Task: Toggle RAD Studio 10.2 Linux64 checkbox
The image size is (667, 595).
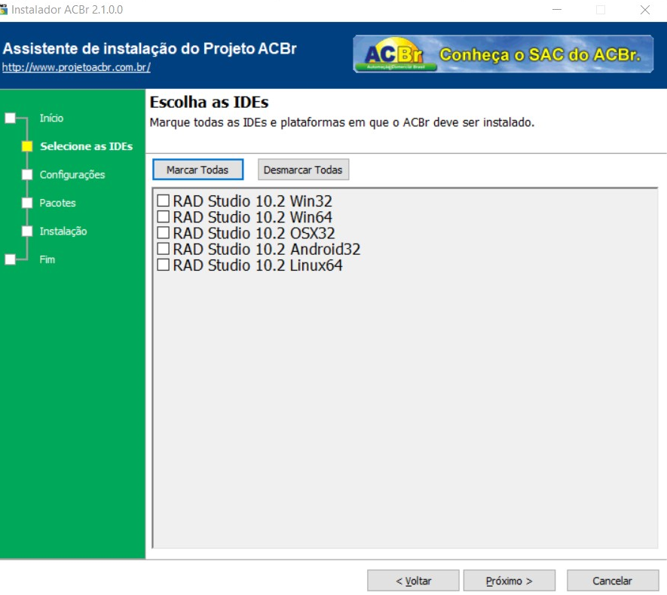Action: click(164, 265)
